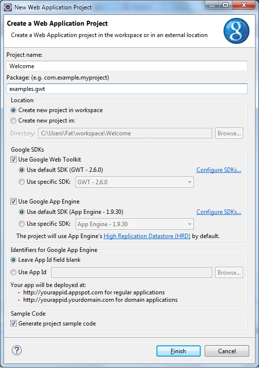Click the Eclipse icon in title bar

8,7
